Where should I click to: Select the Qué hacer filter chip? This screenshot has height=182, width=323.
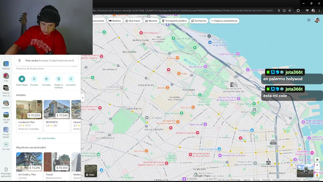[133, 21]
